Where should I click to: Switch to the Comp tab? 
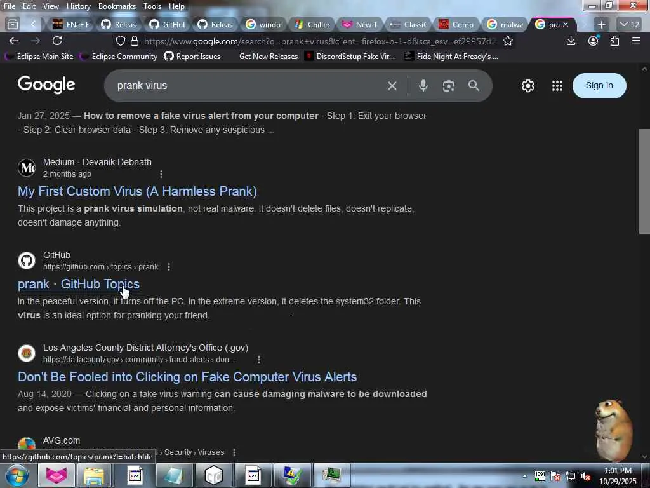(456, 25)
